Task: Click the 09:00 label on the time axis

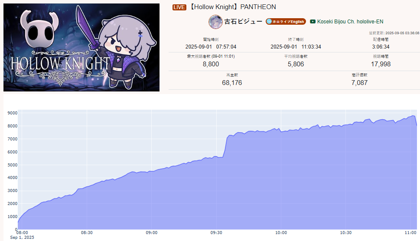Action: [x=152, y=233]
